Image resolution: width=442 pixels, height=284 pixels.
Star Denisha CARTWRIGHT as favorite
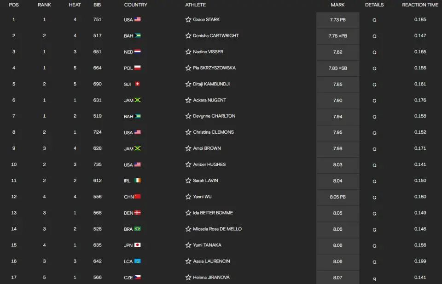[x=188, y=35]
